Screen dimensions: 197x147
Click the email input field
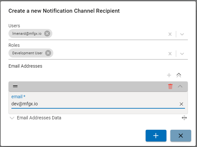(91, 104)
